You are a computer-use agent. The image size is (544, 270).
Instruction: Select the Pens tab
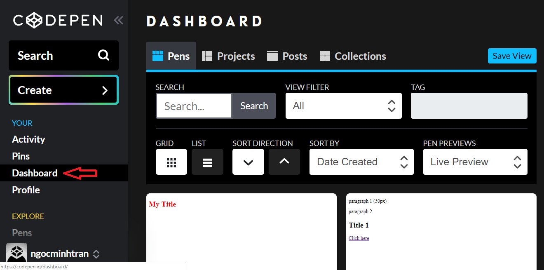coord(171,56)
